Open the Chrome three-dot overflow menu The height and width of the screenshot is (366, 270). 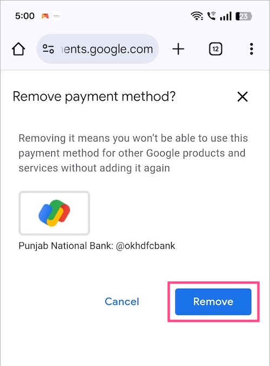click(x=251, y=49)
